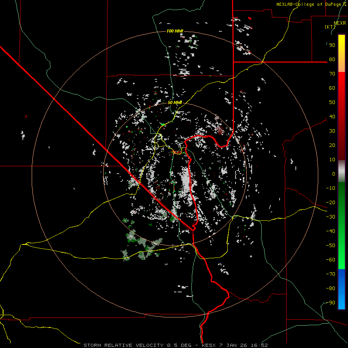This screenshot has width=348, height=348.
Task: Click the -60 value on the velocity scale
Action: point(331,260)
